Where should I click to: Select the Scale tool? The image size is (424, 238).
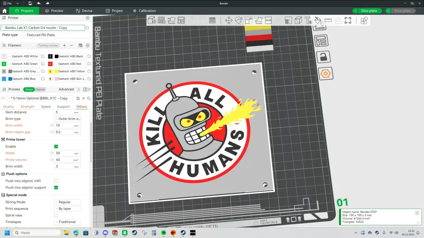coord(248,20)
